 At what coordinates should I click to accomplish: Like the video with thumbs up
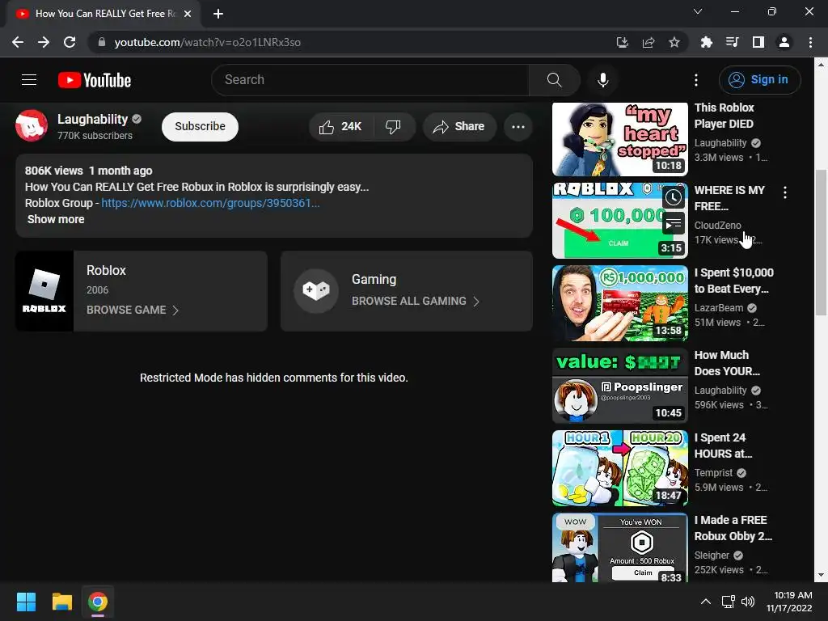pos(340,127)
